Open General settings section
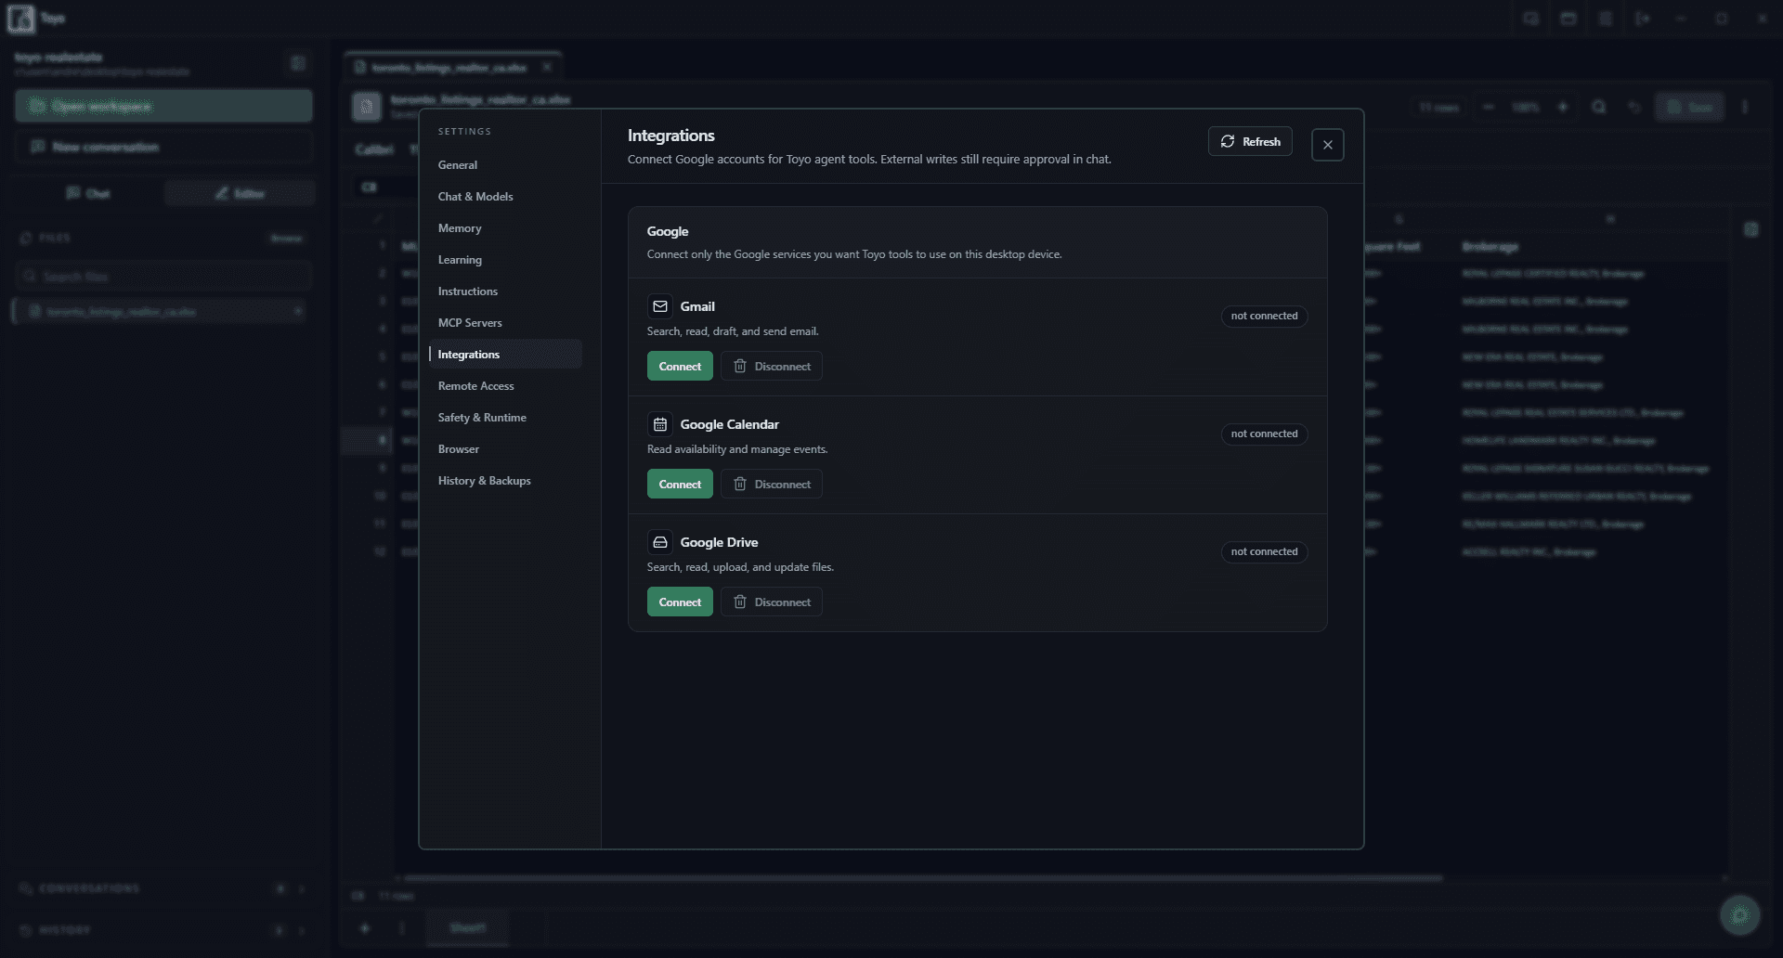 coord(505,165)
